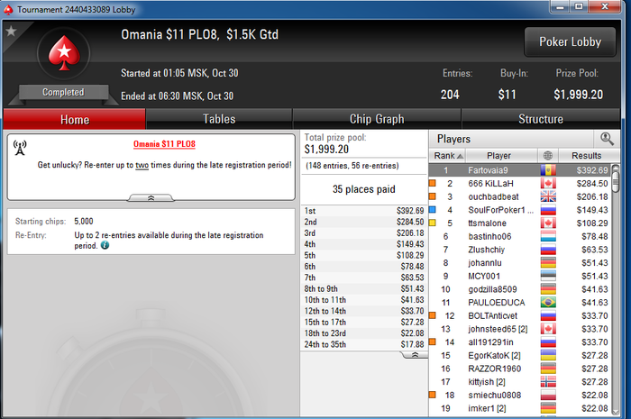Collapse the prize payout list
The width and height of the screenshot is (631, 419).
415,355
